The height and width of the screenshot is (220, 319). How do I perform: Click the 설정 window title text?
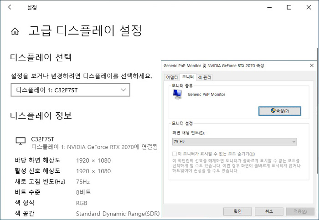(x=32, y=7)
